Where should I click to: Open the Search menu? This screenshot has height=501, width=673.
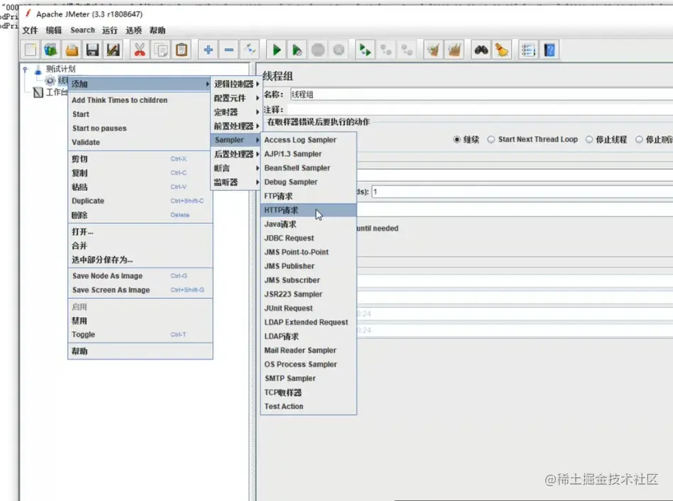[82, 30]
